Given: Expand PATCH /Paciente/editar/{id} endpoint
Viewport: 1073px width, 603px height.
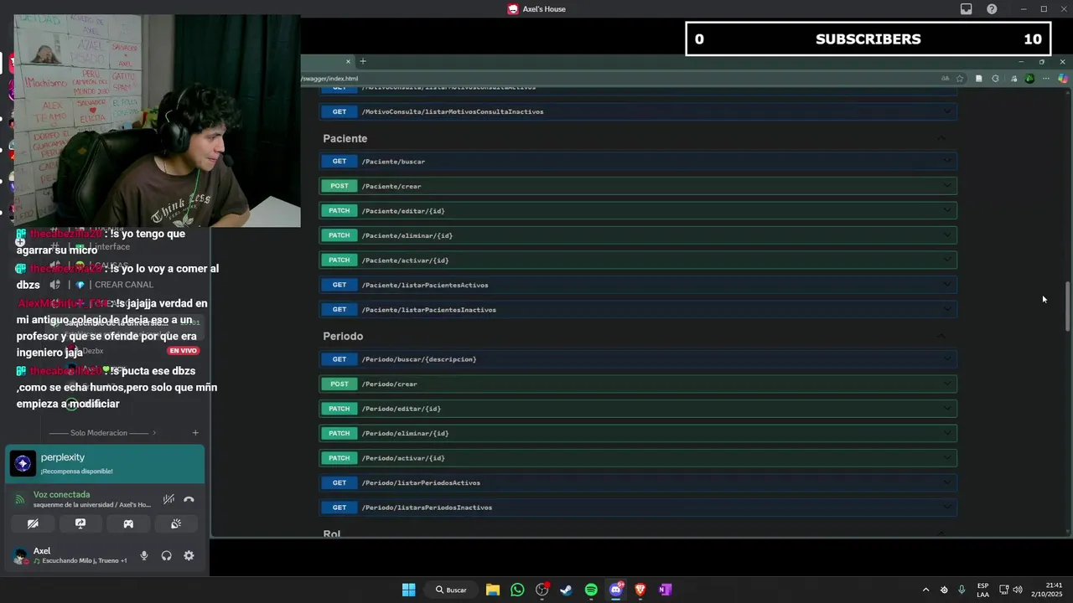Looking at the screenshot, I should click(638, 210).
